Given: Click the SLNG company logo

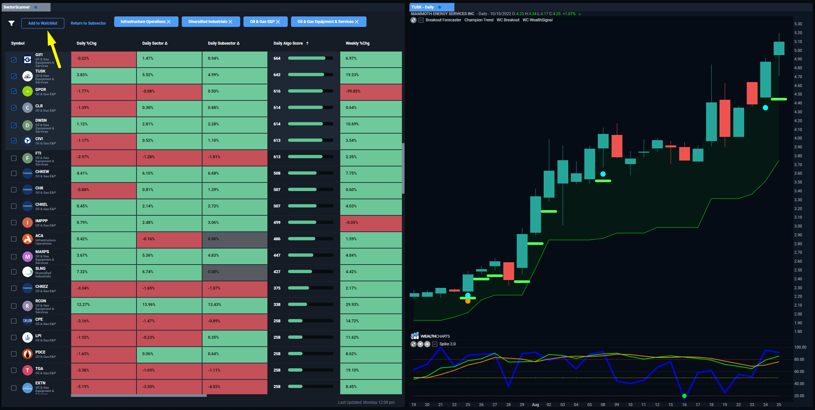Looking at the screenshot, I should tap(28, 272).
